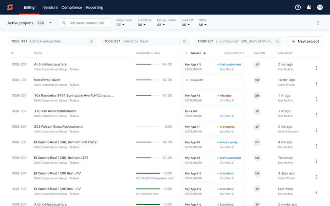Open Pay App #8 Invoice ready card
Viewport: 330px width, 206px height.
tap(213, 144)
